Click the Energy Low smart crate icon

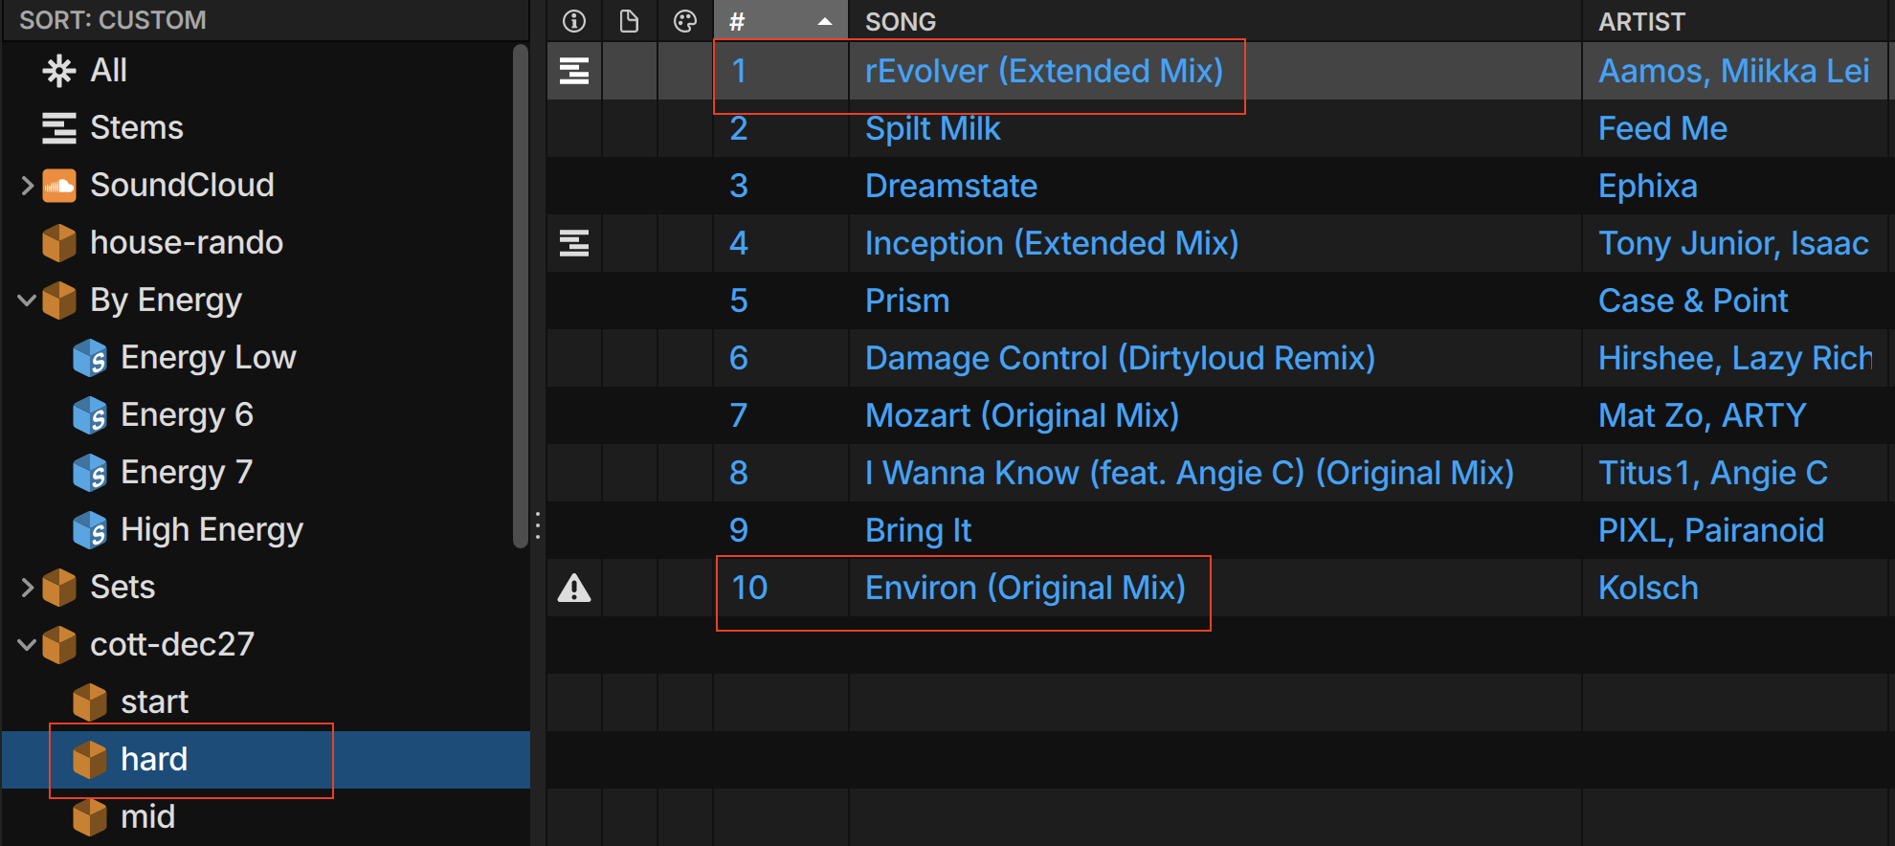point(90,358)
